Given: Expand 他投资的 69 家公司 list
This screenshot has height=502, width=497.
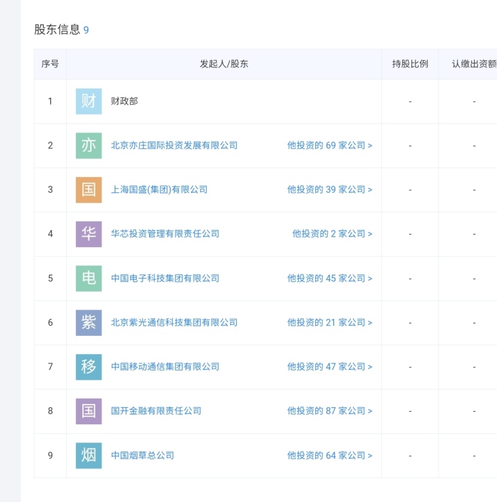Looking at the screenshot, I should 330,145.
